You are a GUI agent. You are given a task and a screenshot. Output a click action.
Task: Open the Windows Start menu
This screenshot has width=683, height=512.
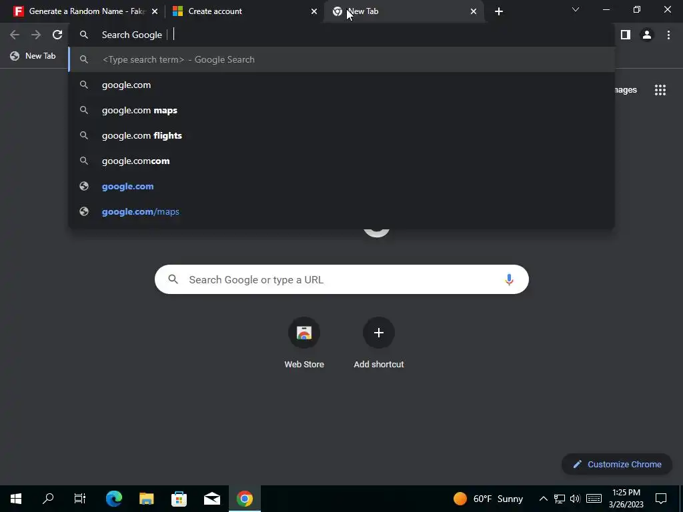16,499
